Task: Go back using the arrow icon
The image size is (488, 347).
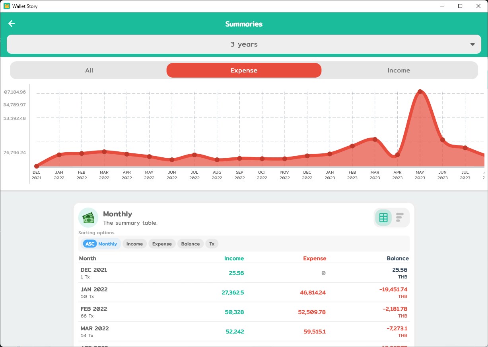Action: [12, 24]
